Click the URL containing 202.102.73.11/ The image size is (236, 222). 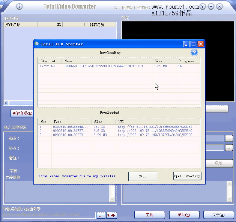pyautogui.click(x=157, y=131)
